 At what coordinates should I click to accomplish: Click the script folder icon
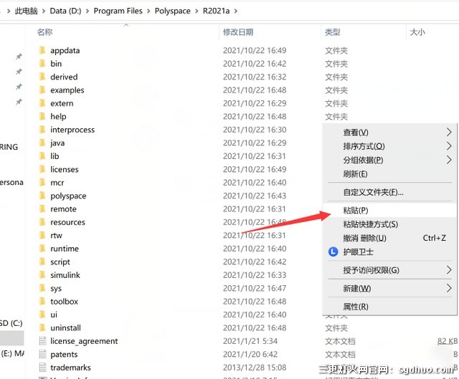(42, 262)
